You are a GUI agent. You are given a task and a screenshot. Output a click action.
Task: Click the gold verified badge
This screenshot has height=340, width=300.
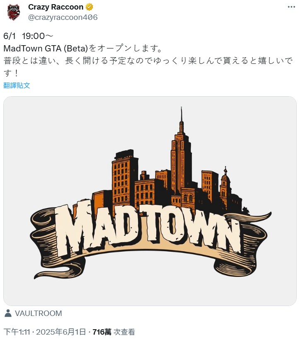90,7
